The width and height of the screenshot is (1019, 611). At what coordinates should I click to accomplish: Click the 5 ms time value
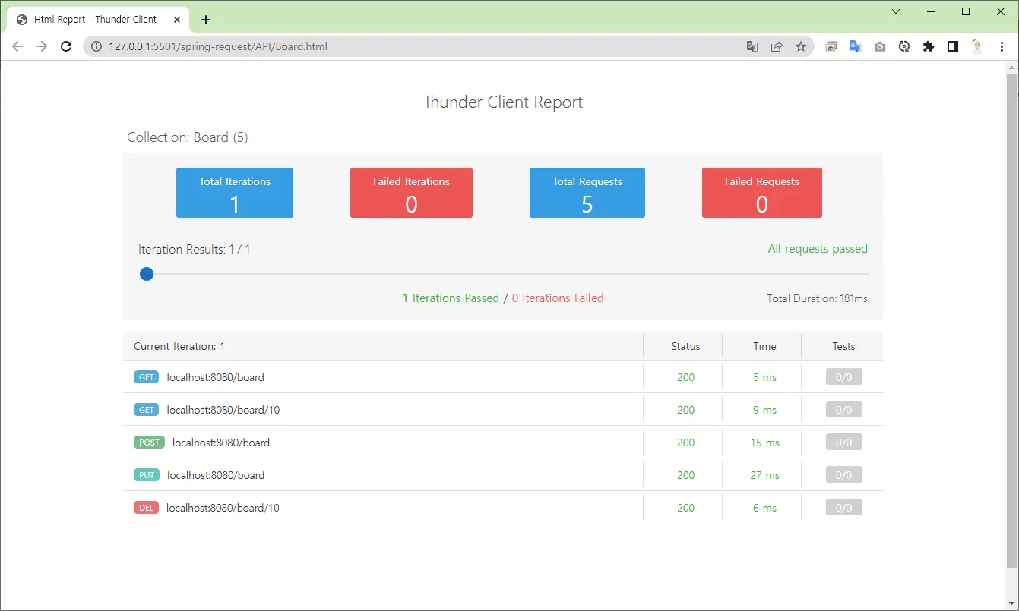(x=765, y=377)
